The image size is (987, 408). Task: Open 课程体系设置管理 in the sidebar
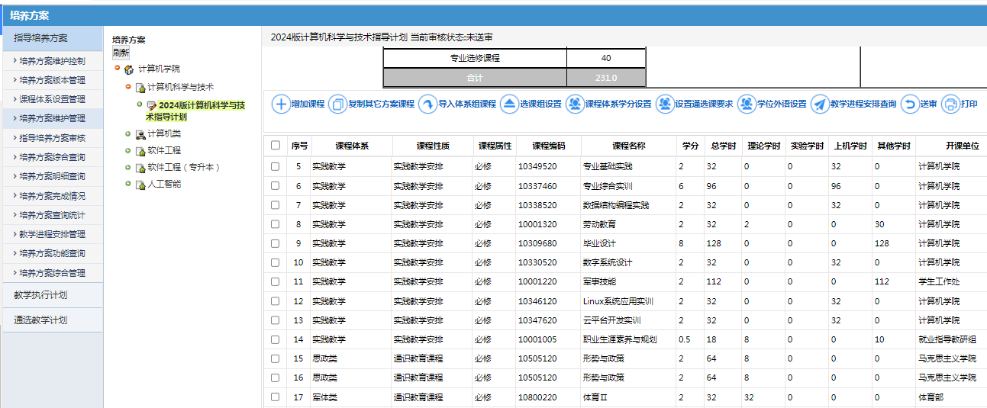click(x=52, y=99)
